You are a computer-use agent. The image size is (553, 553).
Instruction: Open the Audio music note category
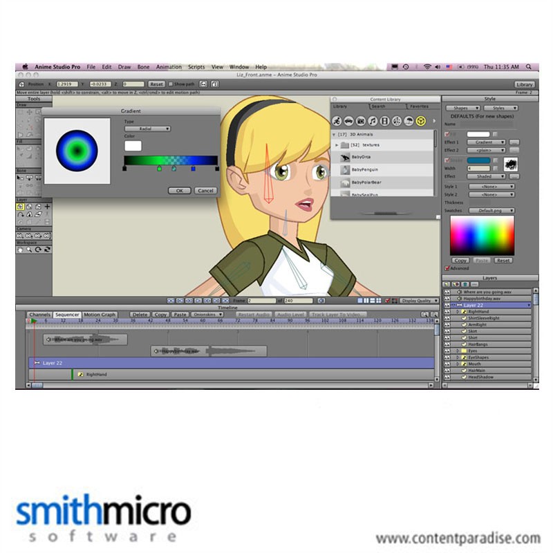tap(373, 122)
